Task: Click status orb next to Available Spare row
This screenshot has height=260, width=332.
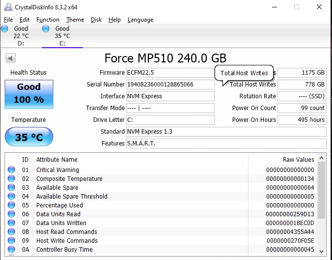Action: pyautogui.click(x=11, y=188)
